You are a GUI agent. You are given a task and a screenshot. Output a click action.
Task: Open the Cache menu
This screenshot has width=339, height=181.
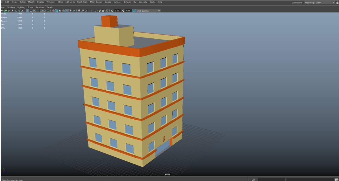[x=153, y=2]
